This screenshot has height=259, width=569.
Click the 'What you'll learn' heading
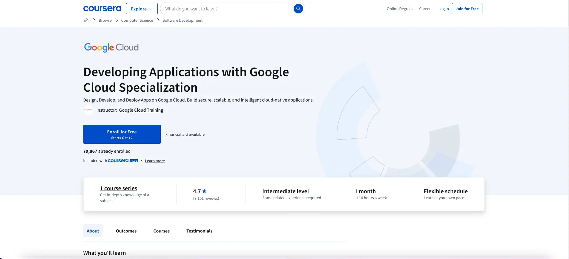tap(105, 253)
